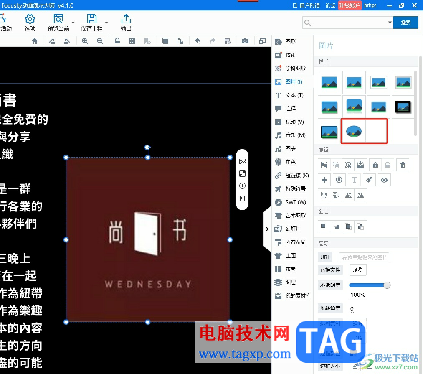The height and width of the screenshot is (374, 423).
Task: Click the rotate clockwise toolbar icon
Action: [x=52, y=41]
